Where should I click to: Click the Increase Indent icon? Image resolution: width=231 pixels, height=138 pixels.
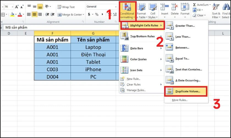pyautogui.click(x=53, y=14)
